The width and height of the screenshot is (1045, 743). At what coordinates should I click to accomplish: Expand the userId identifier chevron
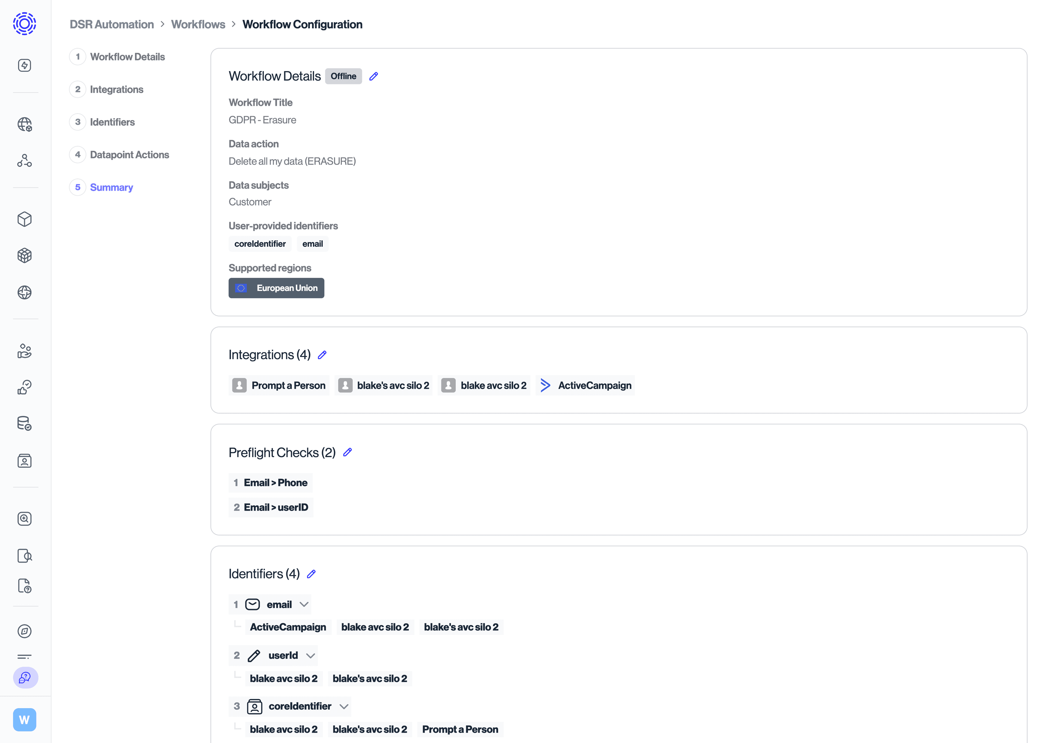[310, 655]
